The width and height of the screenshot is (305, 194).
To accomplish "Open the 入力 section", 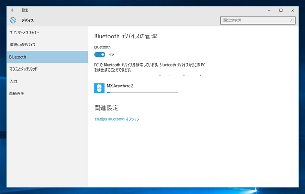I will click(x=47, y=81).
